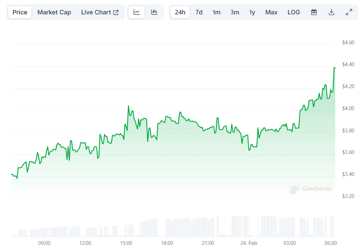This screenshot has width=360, height=249.
Task: Open the calendar date range picker
Action: pos(314,12)
